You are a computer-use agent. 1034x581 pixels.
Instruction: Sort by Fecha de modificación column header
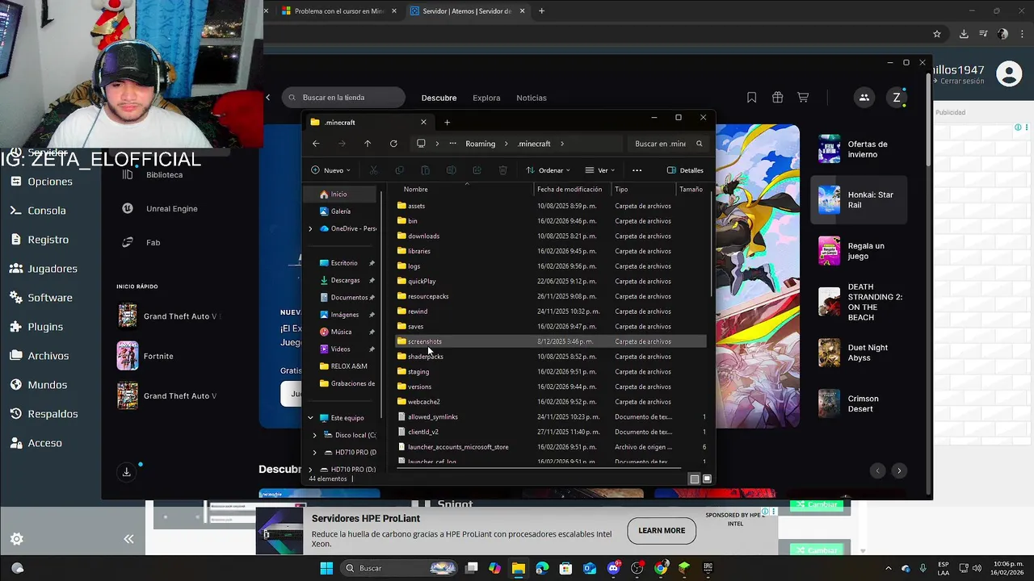[570, 190]
